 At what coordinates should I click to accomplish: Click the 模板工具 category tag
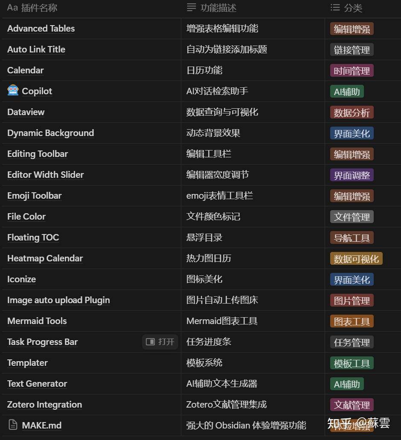coord(352,363)
